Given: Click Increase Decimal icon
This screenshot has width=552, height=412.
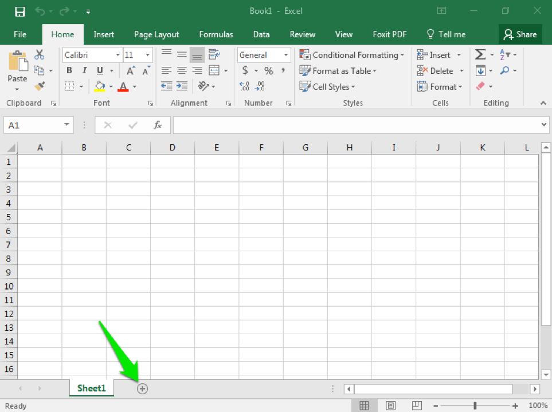Looking at the screenshot, I should [244, 86].
